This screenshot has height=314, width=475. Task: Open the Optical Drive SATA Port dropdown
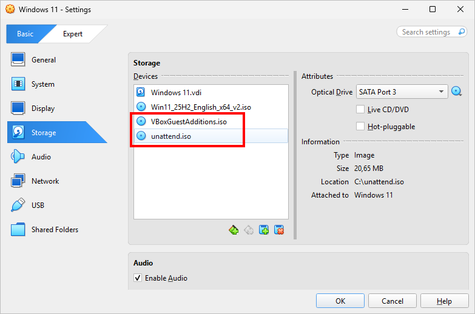coord(402,92)
